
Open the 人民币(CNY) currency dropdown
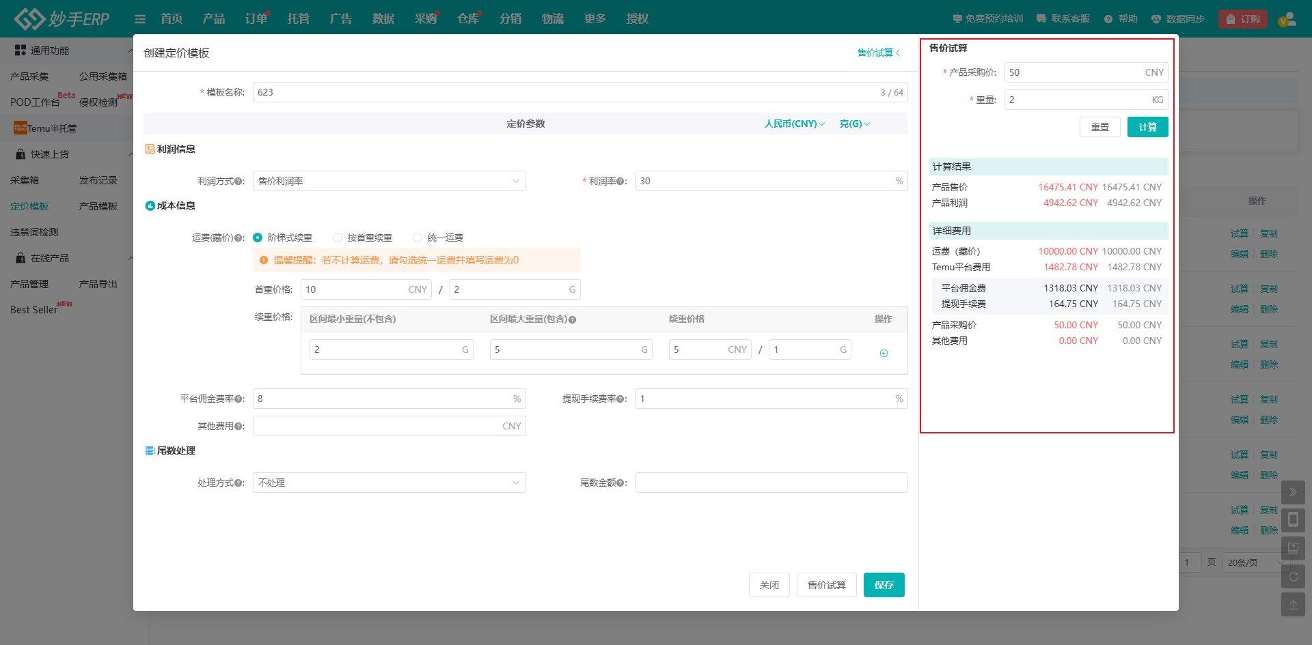pos(794,124)
